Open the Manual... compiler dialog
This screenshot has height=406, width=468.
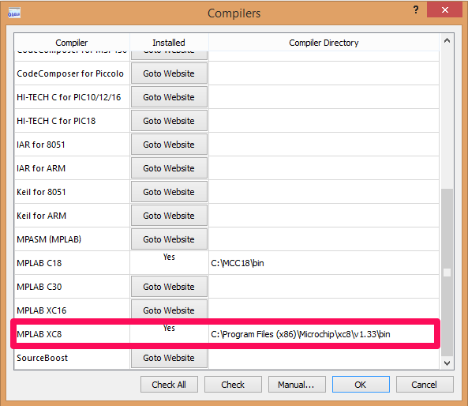(x=297, y=385)
